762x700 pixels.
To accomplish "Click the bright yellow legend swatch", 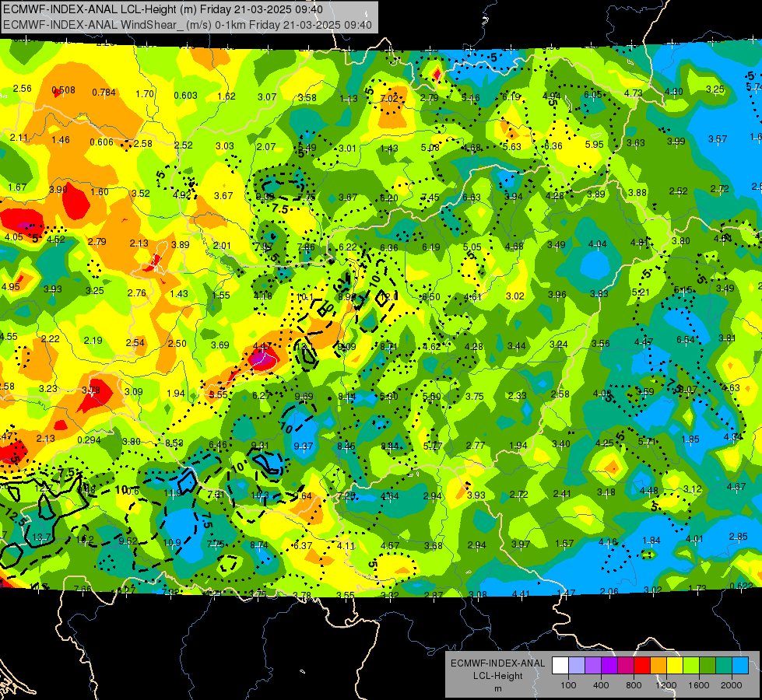I will pyautogui.click(x=675, y=666).
